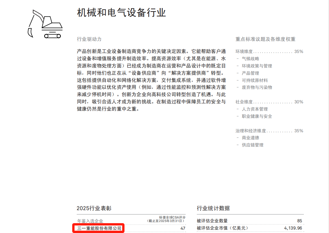Toggle the 人力资本管理 social item
Viewport: 329px width, 233px height.
255,109
